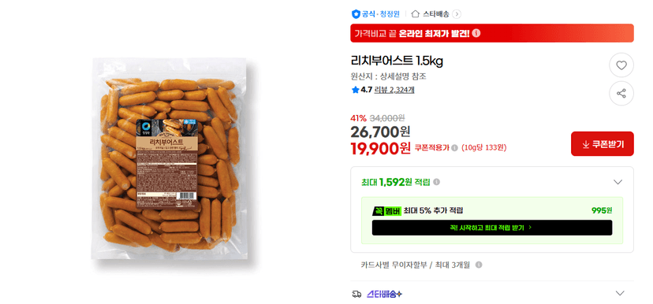The height and width of the screenshot is (304, 653).
Task: Open the 리뷰 2,324개 reviews link
Action: [x=394, y=90]
